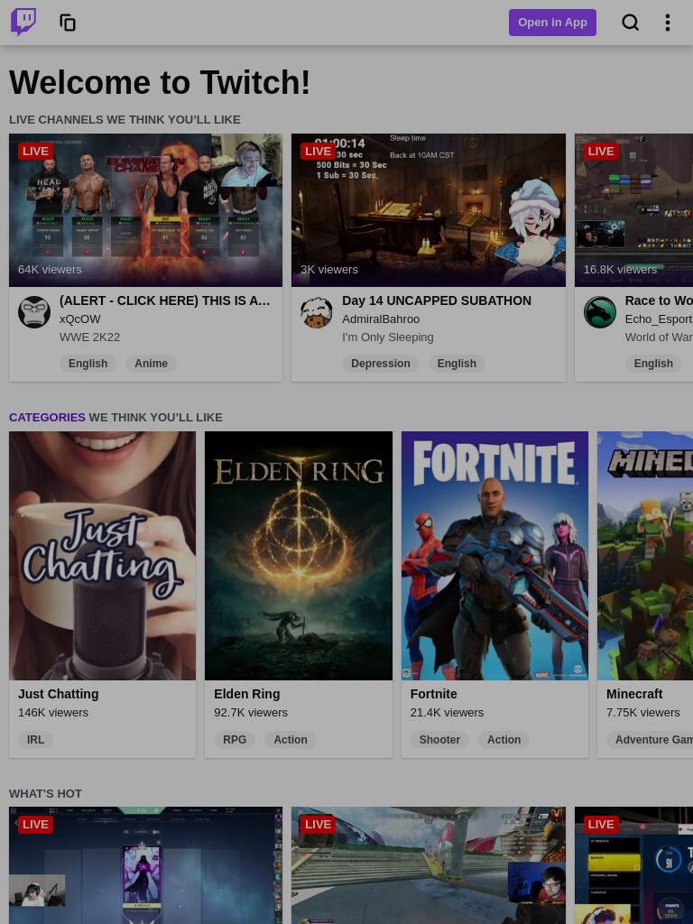The width and height of the screenshot is (693, 924).
Task: Select the English tag under Echo_Esports
Action: pos(653,364)
